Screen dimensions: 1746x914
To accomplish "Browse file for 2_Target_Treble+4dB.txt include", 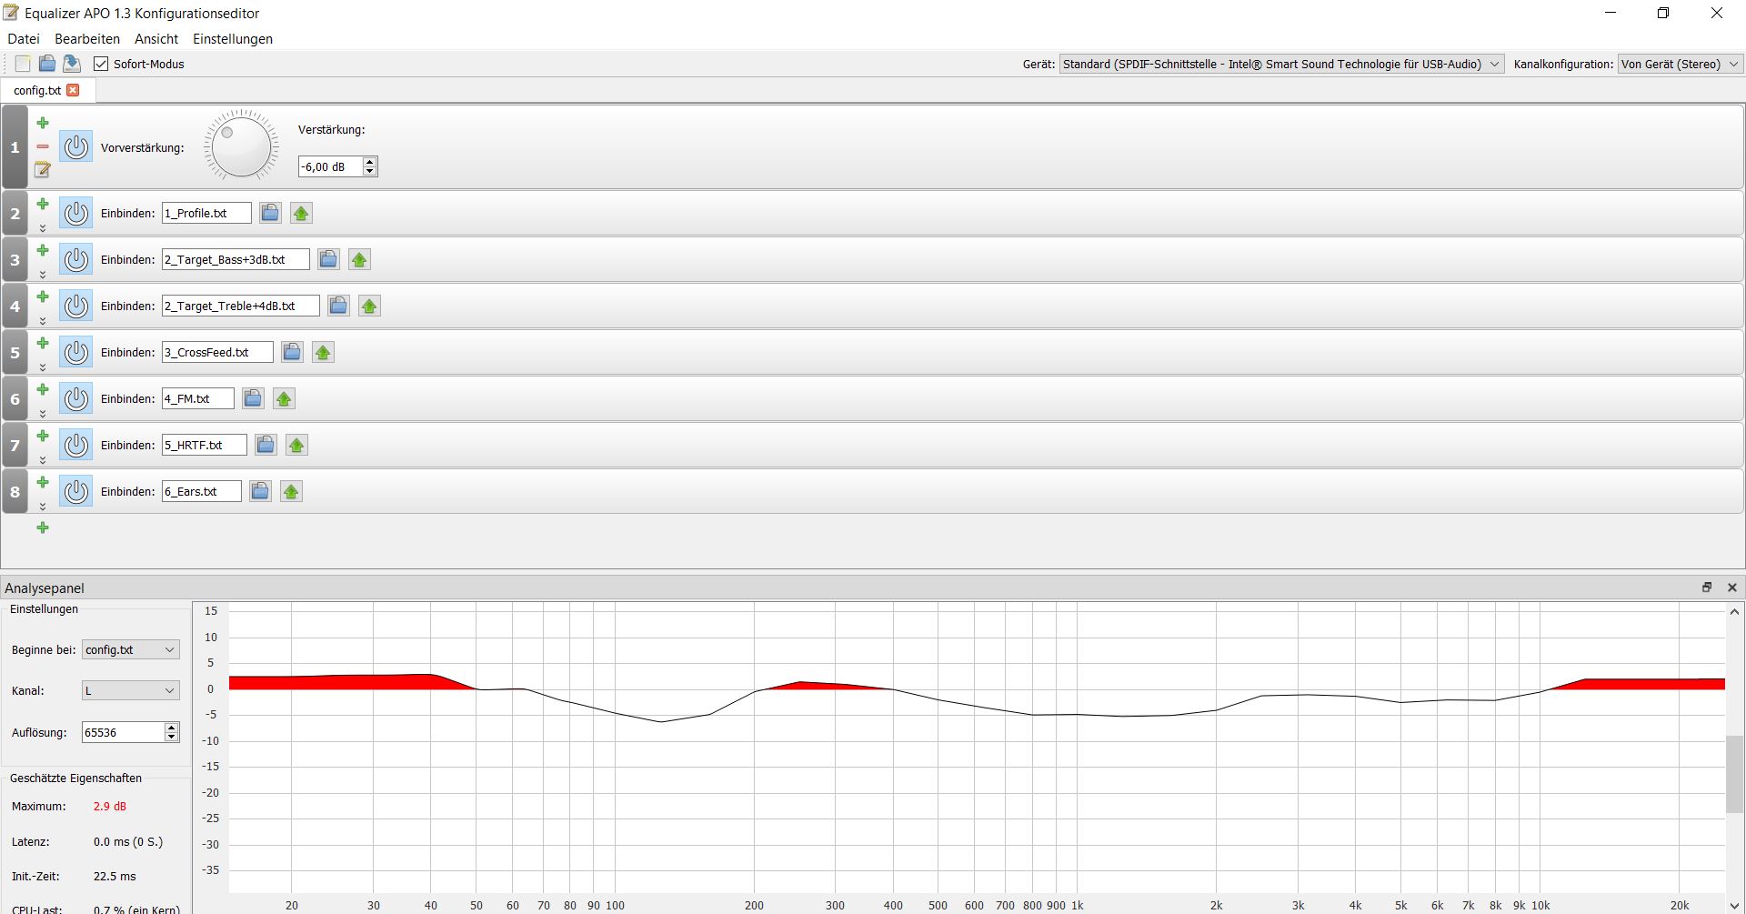I will click(338, 306).
